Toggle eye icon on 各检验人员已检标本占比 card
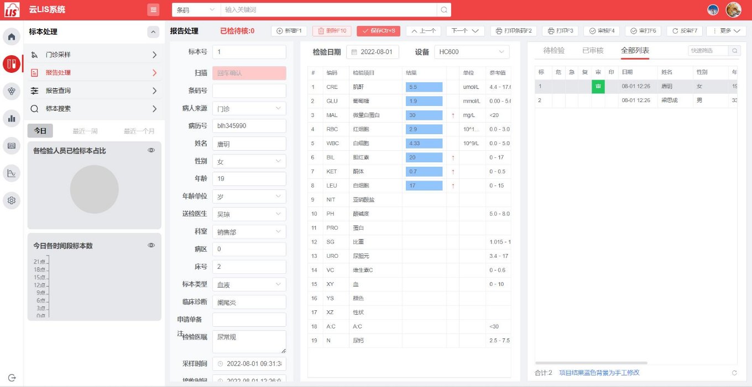The width and height of the screenshot is (752, 387). click(152, 150)
